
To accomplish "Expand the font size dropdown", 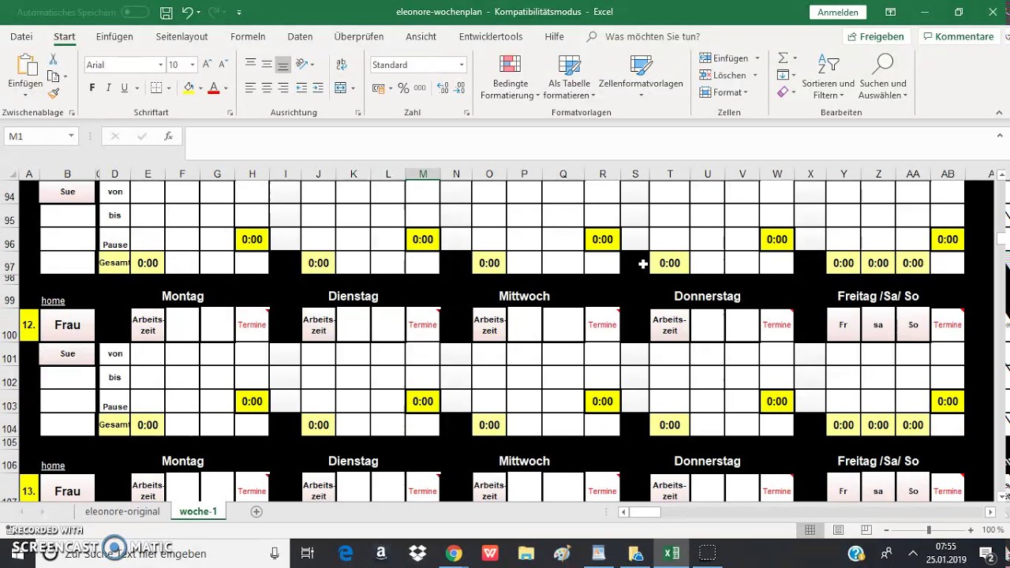I will tap(194, 65).
